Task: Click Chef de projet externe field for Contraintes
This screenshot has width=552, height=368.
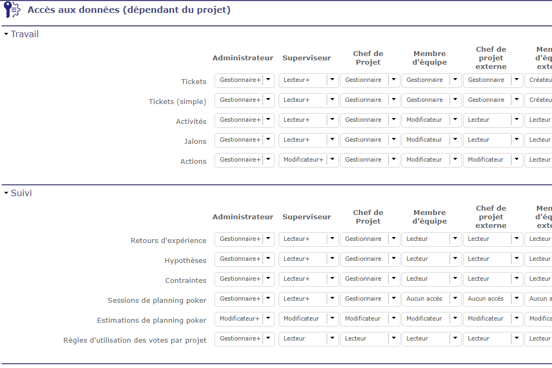Action: pos(487,279)
